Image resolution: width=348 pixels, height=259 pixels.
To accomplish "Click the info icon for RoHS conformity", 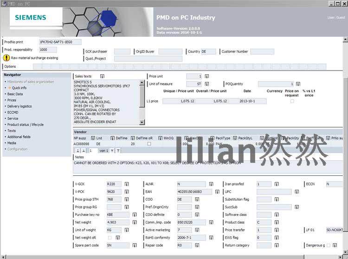I will point(211,238).
